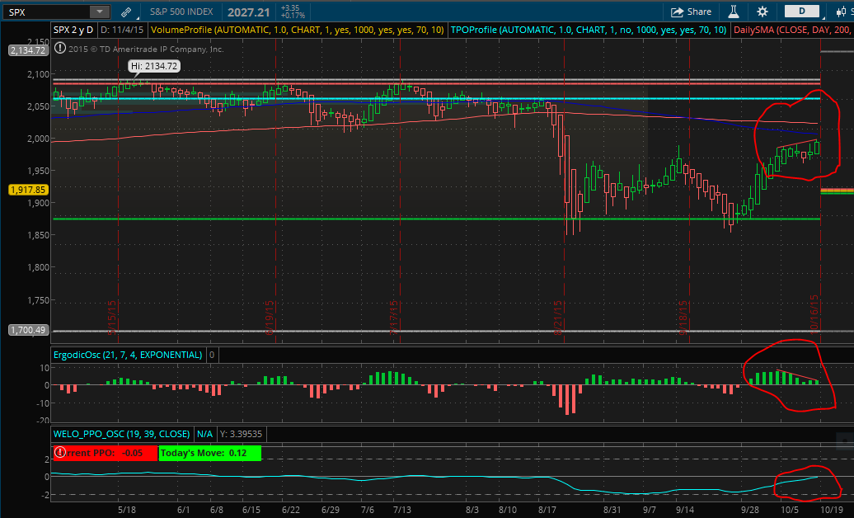Click the 7/17/15 expiration date marker
Viewport: 854px width, 518px height.
(394, 318)
